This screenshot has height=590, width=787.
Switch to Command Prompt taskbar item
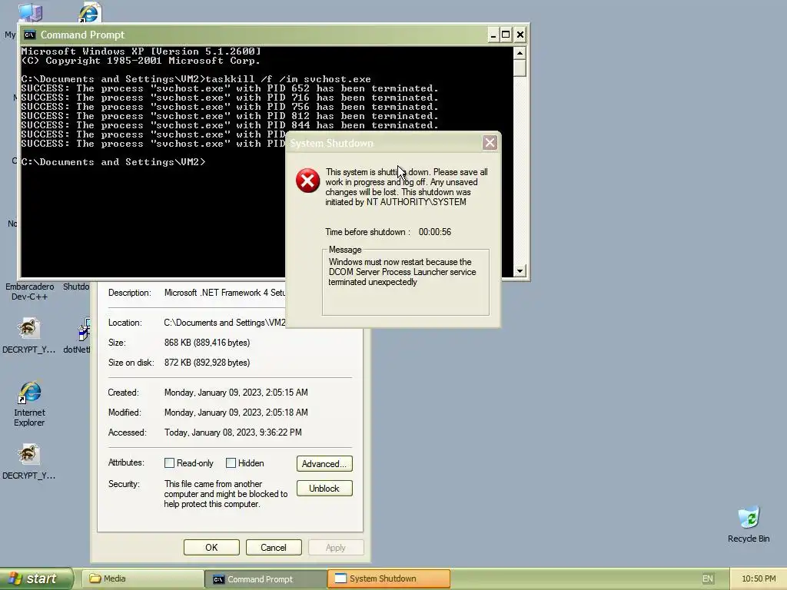tap(265, 579)
